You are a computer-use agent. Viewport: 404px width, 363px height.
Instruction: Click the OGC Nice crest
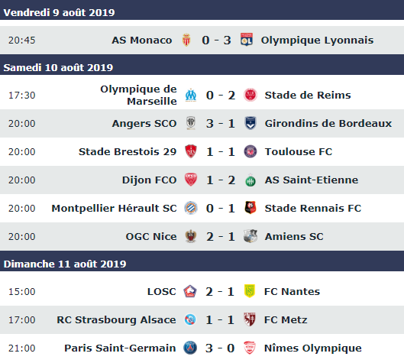tap(191, 236)
